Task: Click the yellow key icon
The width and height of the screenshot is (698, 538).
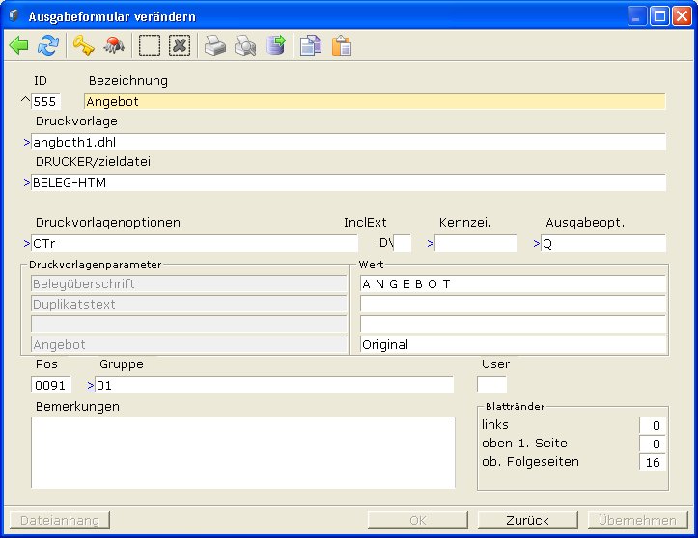Action: point(83,45)
